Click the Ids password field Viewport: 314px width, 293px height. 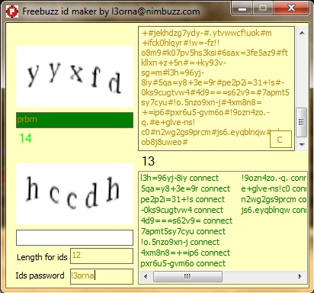pos(101,276)
